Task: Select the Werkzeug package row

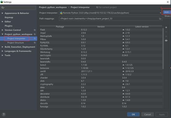Action: (101, 52)
